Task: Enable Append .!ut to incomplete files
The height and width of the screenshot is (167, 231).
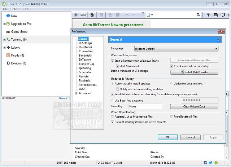Action: (x=112, y=117)
